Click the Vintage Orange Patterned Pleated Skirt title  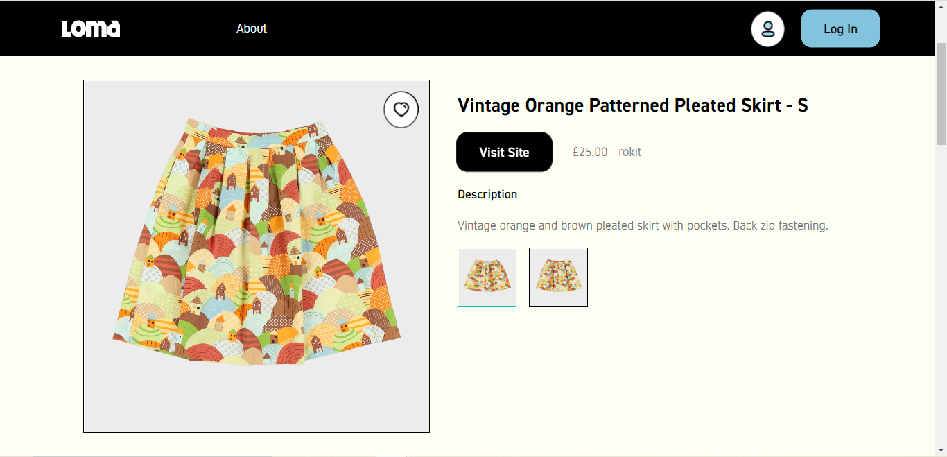(632, 105)
